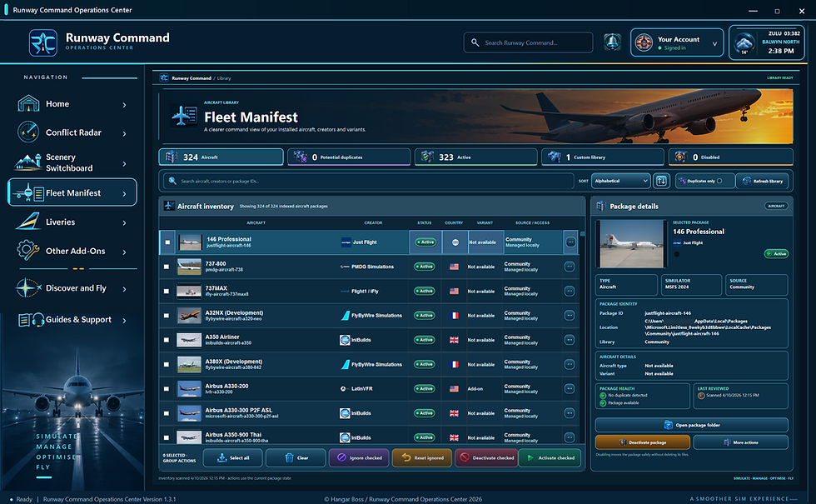Check the Airbus A330-300 P2F ASL checkbox

click(167, 413)
